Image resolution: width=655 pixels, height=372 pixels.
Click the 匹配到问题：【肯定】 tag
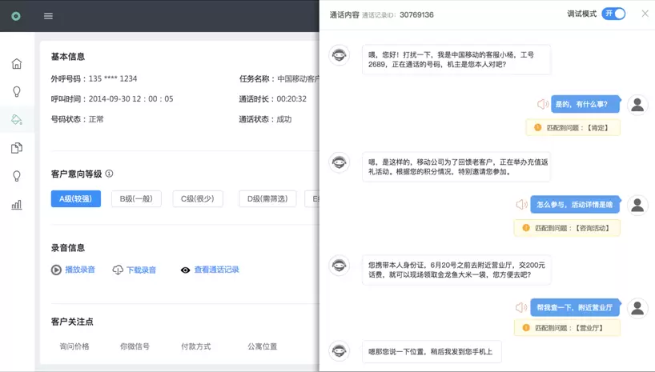[573, 128]
